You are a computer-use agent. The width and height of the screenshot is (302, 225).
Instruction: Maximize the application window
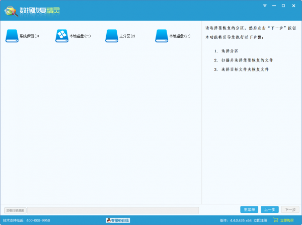[x=283, y=6]
